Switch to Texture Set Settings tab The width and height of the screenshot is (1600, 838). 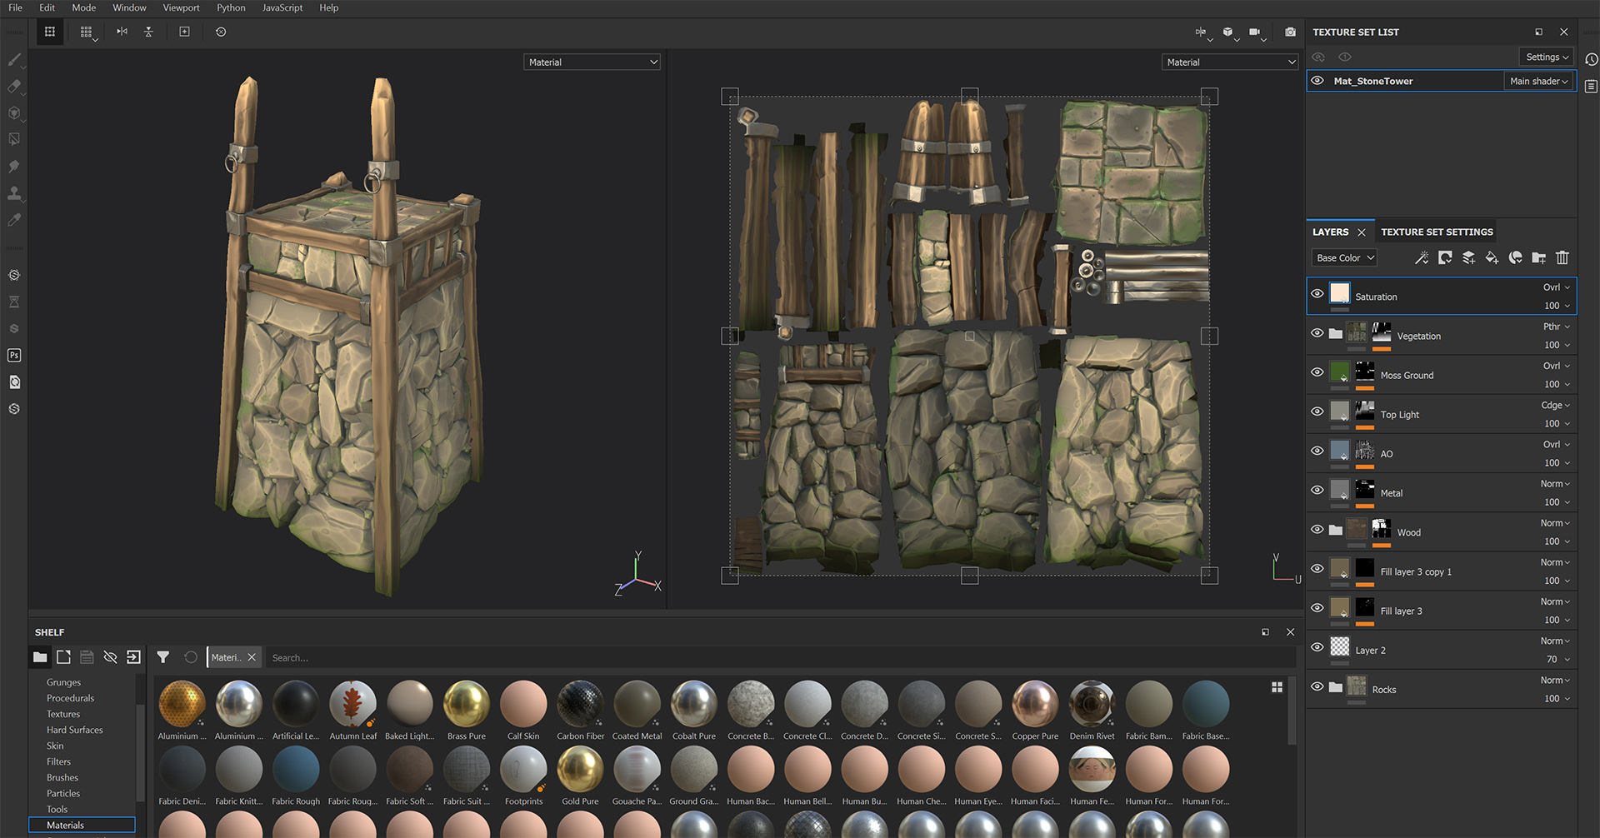[1437, 232]
